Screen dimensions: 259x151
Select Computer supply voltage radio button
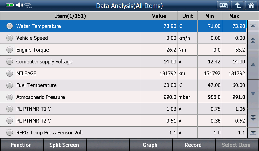point(10,61)
